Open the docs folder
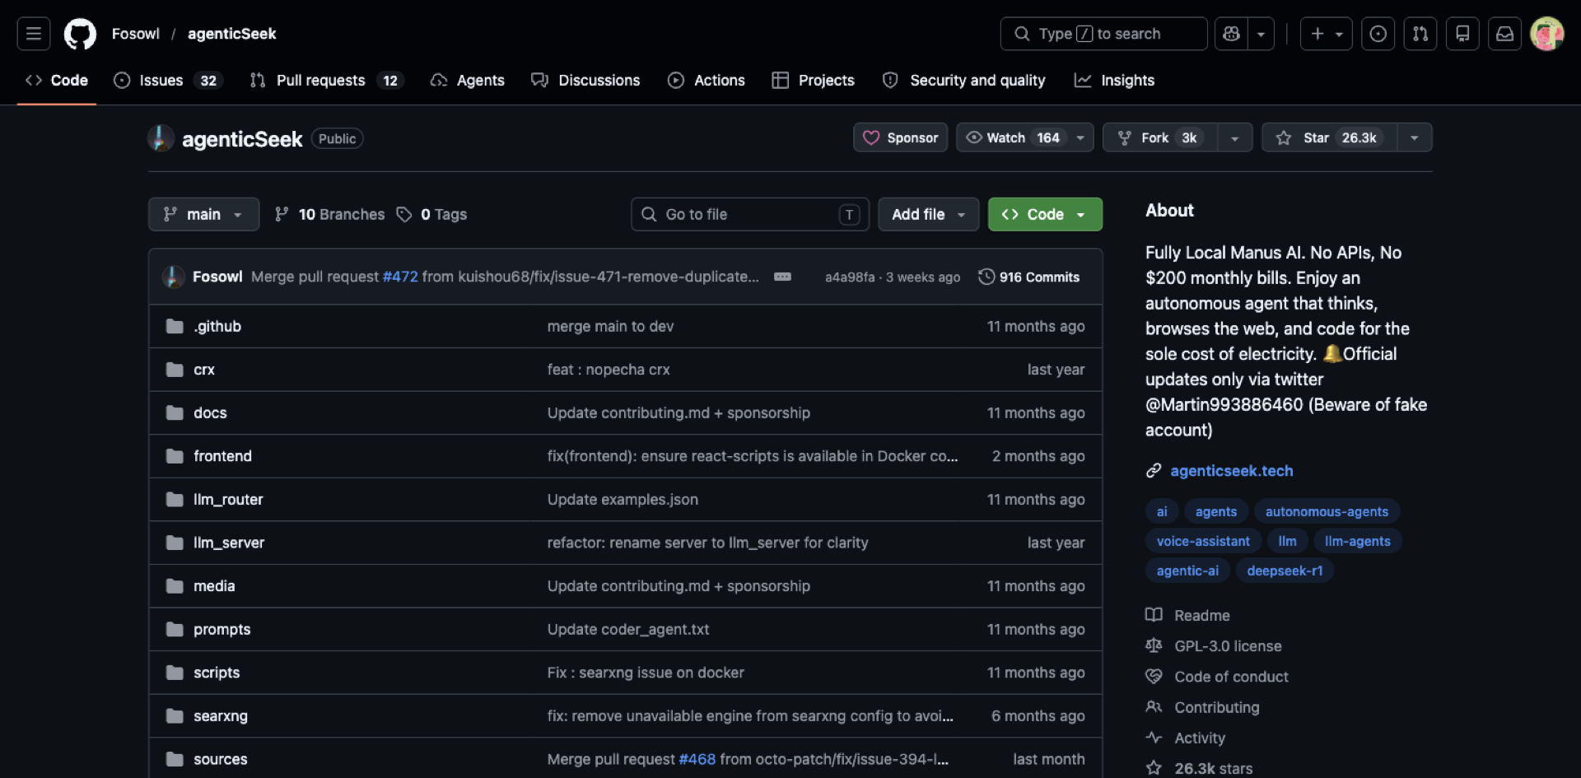Screen dimensions: 1581x778 (210, 412)
